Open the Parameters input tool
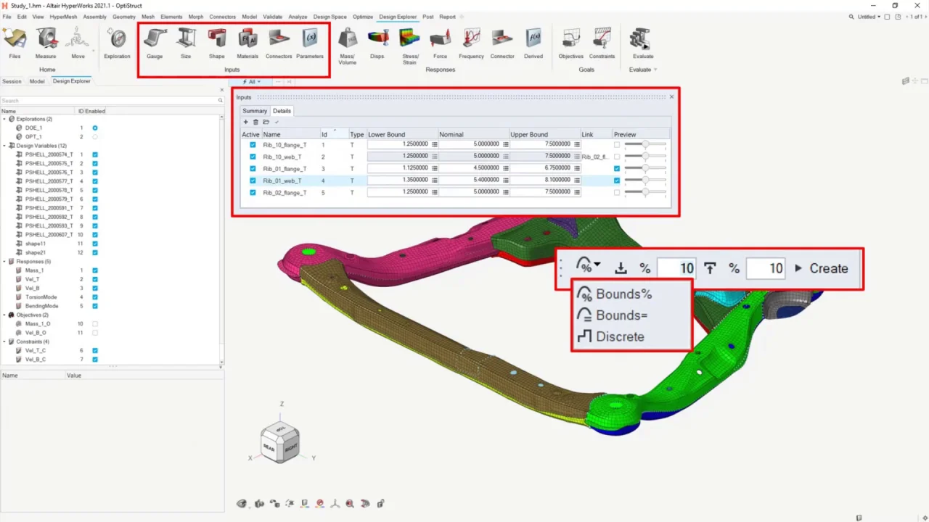The image size is (929, 522). (310, 43)
